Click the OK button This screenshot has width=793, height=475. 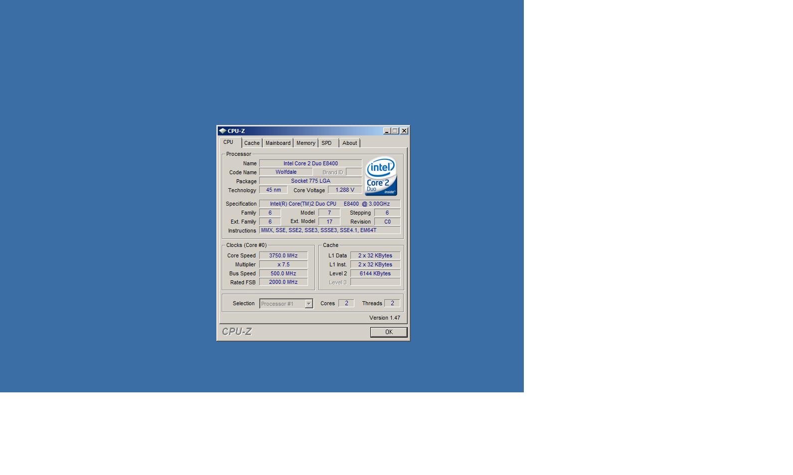tap(389, 332)
